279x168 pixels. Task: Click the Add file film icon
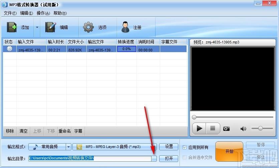[12, 27]
